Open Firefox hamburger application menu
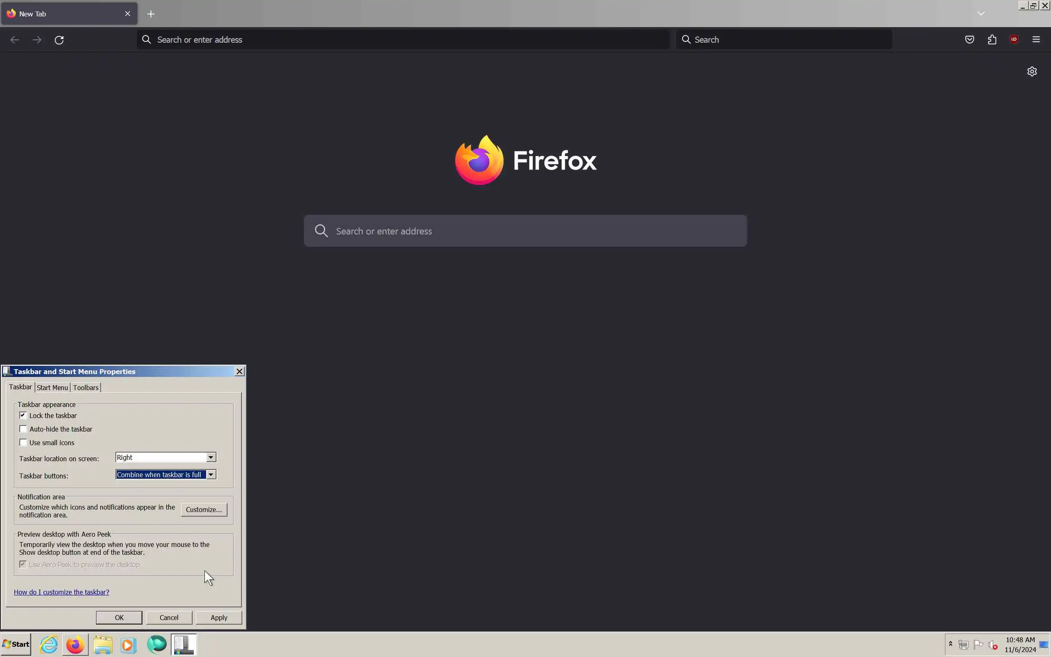The width and height of the screenshot is (1051, 657). pos(1036,39)
